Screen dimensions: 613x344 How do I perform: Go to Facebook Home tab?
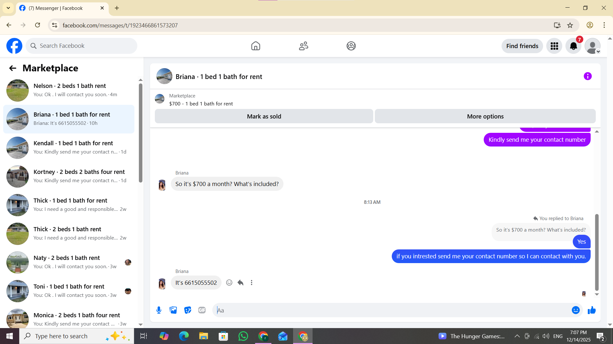(x=255, y=46)
